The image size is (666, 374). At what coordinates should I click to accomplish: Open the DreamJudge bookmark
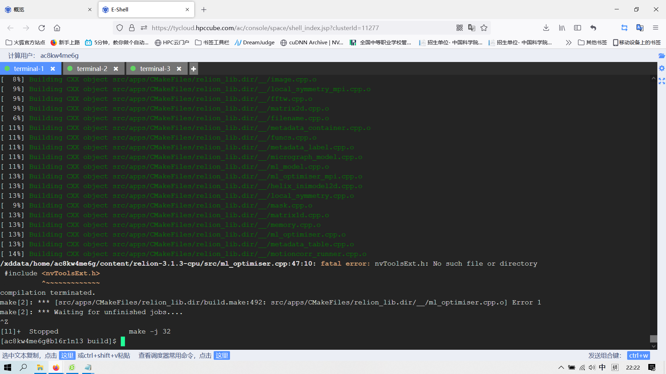click(x=255, y=43)
